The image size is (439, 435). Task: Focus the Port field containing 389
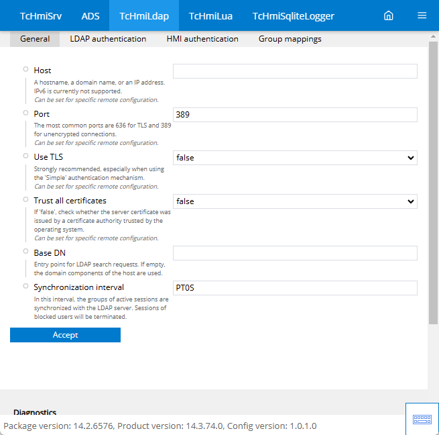point(295,115)
